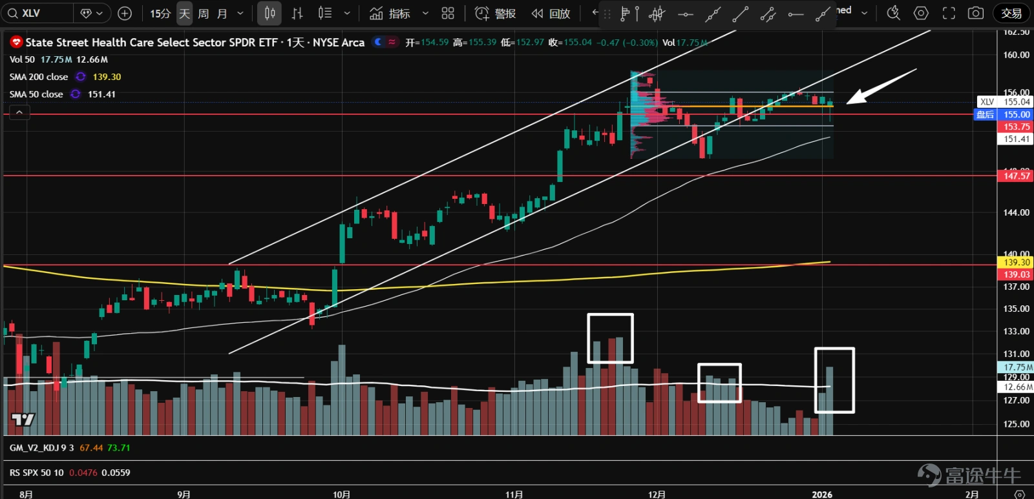Take a chart snapshot with camera icon
The image size is (1034, 499).
click(976, 13)
